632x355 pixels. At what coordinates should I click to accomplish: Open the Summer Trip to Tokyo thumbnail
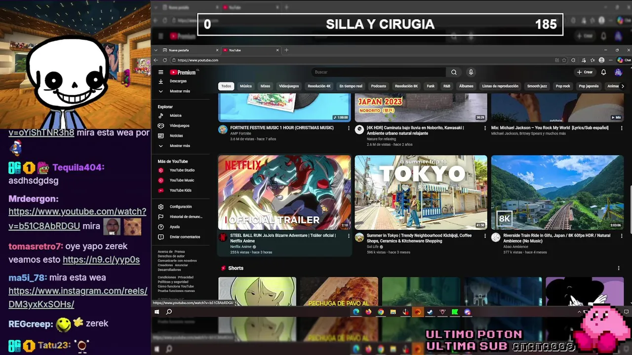[421, 192]
